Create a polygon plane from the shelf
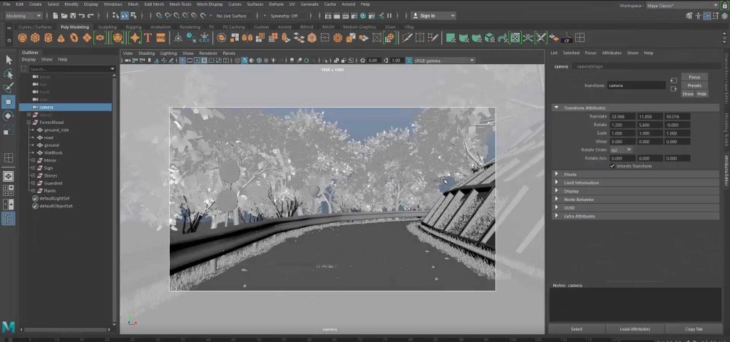This screenshot has width=730, height=342. pos(87,38)
